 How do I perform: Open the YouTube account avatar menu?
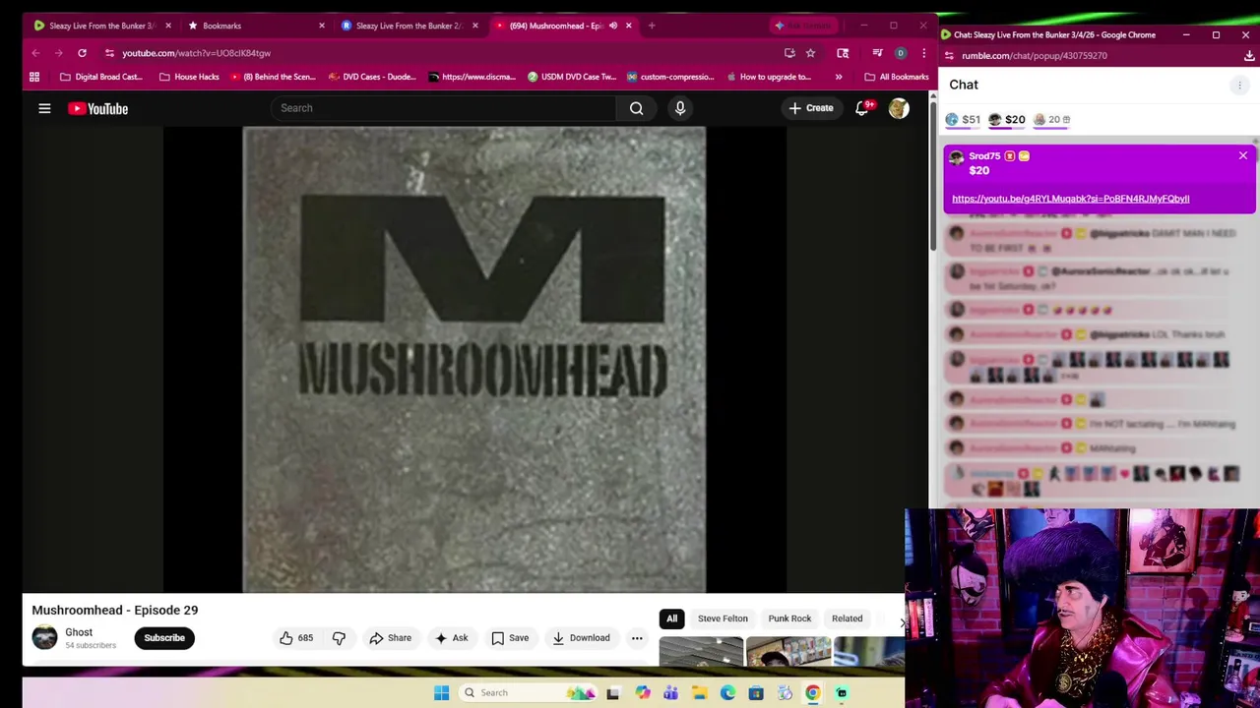pyautogui.click(x=899, y=108)
